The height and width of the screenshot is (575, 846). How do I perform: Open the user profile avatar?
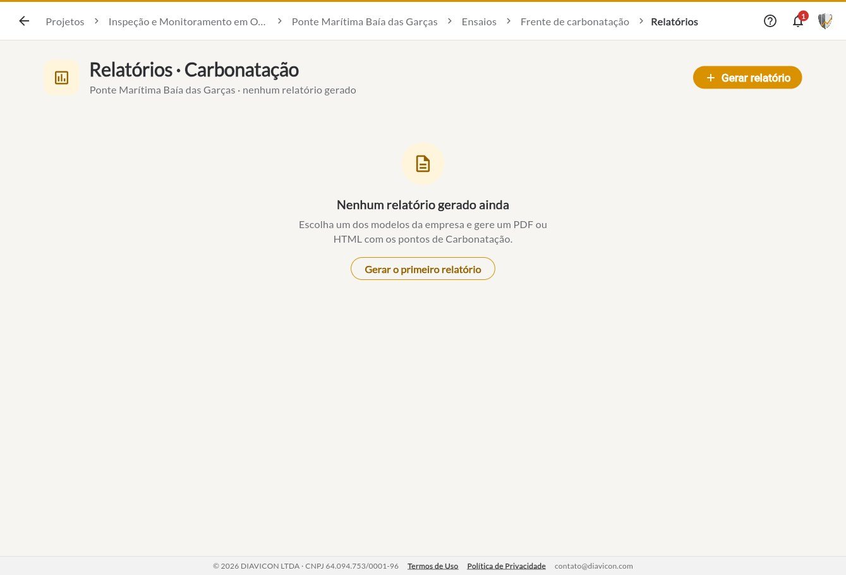(825, 21)
